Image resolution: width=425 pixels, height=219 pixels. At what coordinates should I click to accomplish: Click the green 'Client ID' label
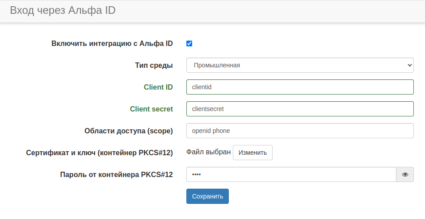(x=158, y=87)
